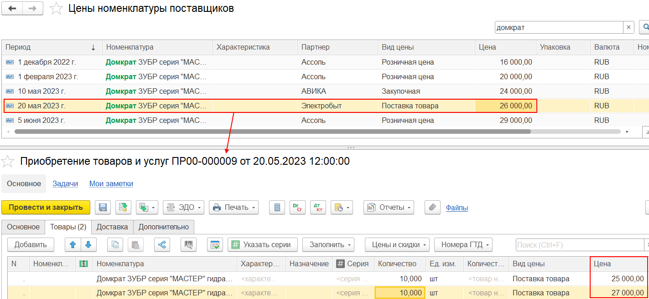649x299 pixels.
Task: Open the Dt/Kt accounting entries icon
Action: pos(318,208)
